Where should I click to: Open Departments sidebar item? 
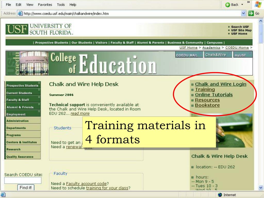23,128
